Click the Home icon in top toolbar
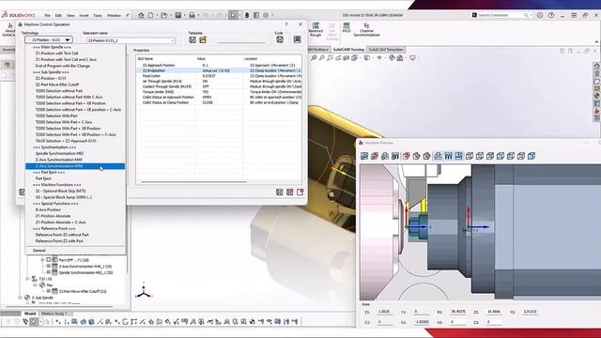Image resolution: width=601 pixels, height=338 pixels. (141, 15)
